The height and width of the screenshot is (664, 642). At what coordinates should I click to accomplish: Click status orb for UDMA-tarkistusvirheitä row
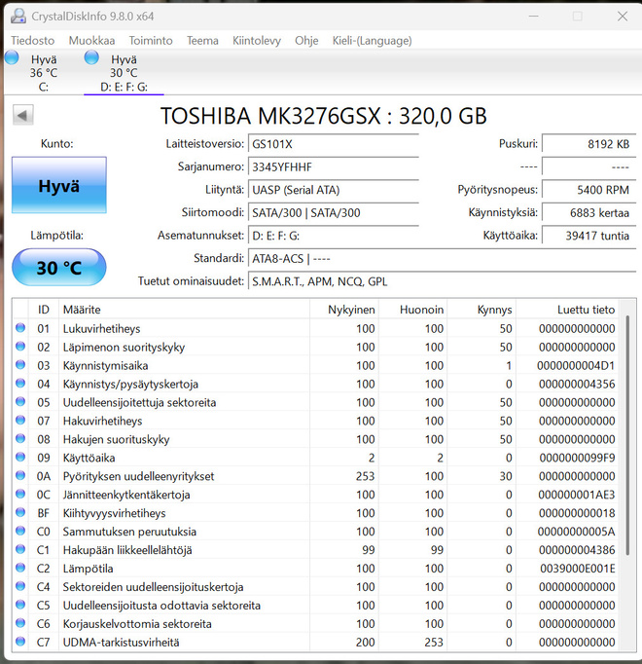[20, 642]
